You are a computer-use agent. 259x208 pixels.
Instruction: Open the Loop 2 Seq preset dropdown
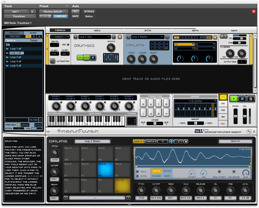[94, 37]
